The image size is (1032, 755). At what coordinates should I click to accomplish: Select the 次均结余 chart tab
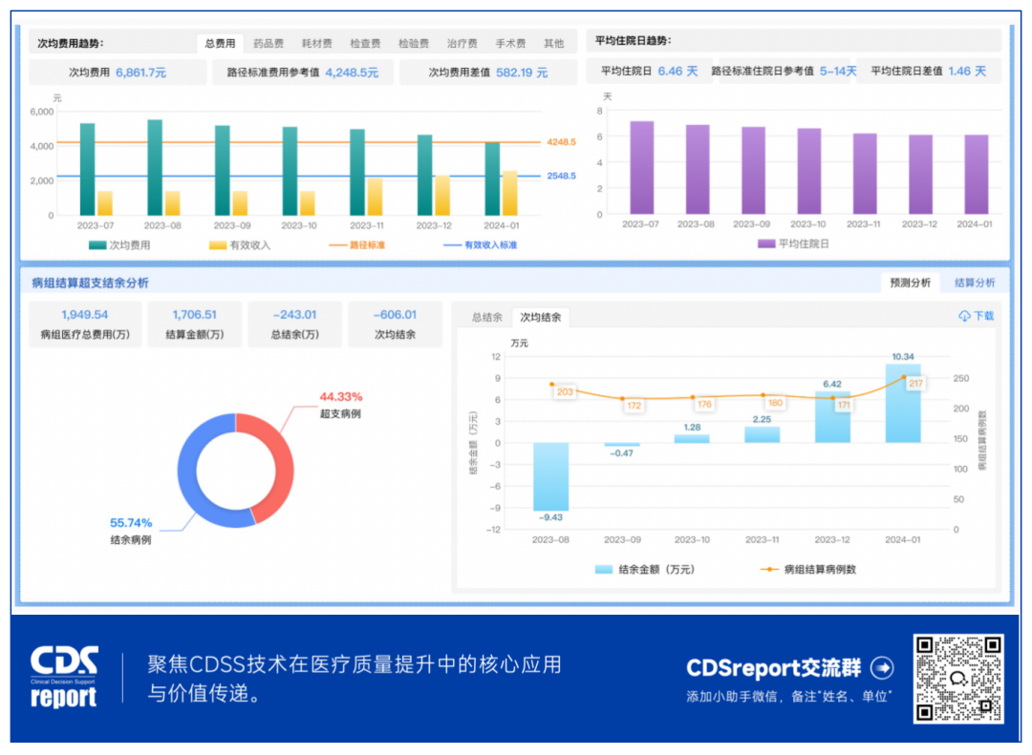tap(540, 317)
